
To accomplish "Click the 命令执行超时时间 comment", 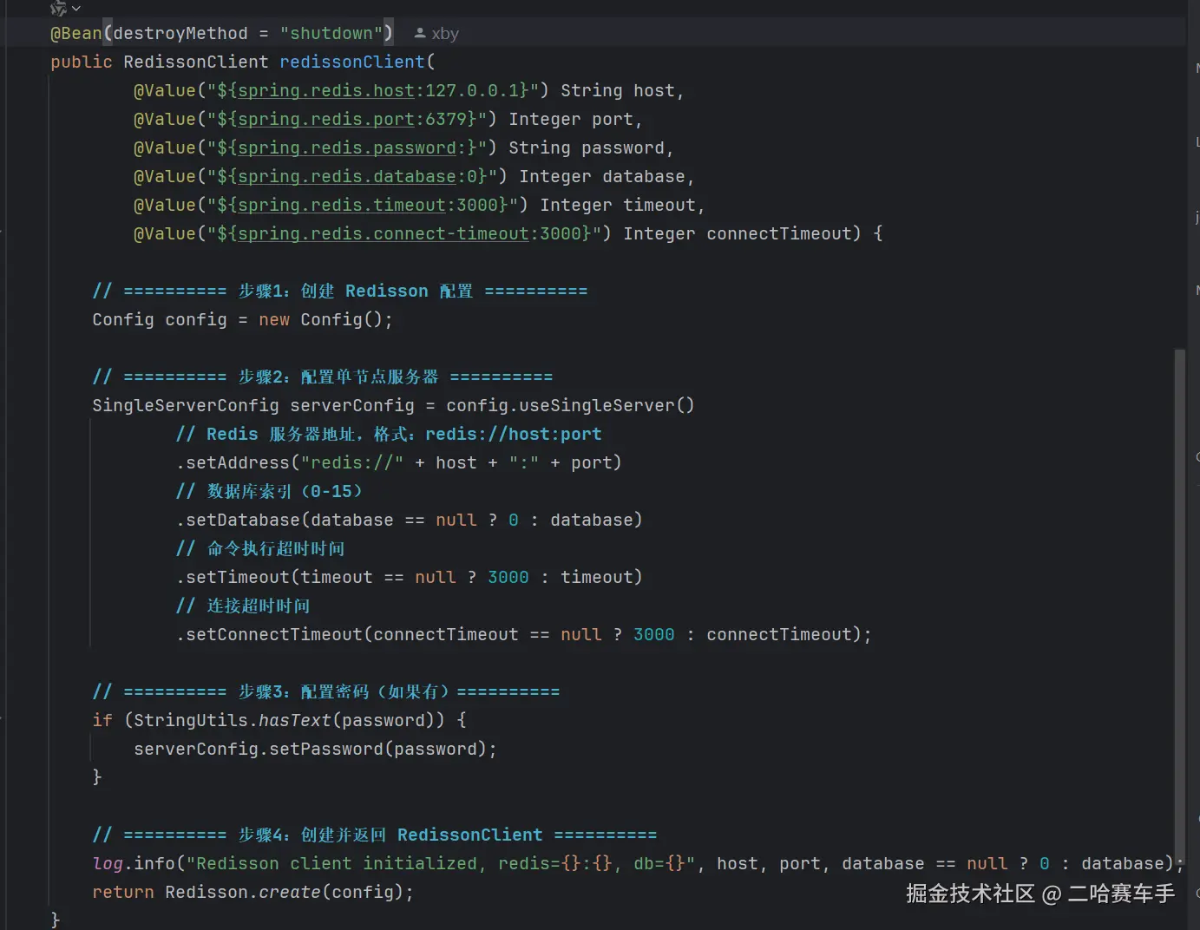I will [x=260, y=548].
